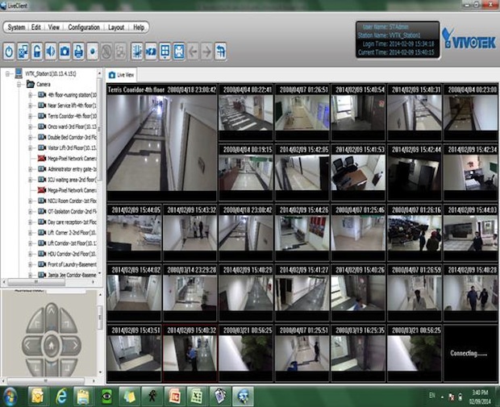Click the record dot toolbar icon
The height and width of the screenshot is (407, 500).
(x=92, y=52)
